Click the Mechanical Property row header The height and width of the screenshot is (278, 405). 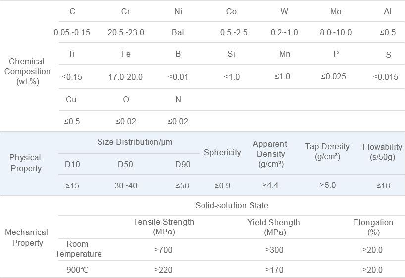26,237
